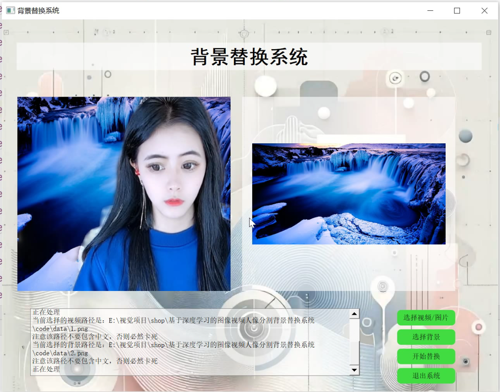Click the log line starting 当前选择的视频路径是
Image resolution: width=500 pixels, height=392 pixels.
click(x=174, y=320)
